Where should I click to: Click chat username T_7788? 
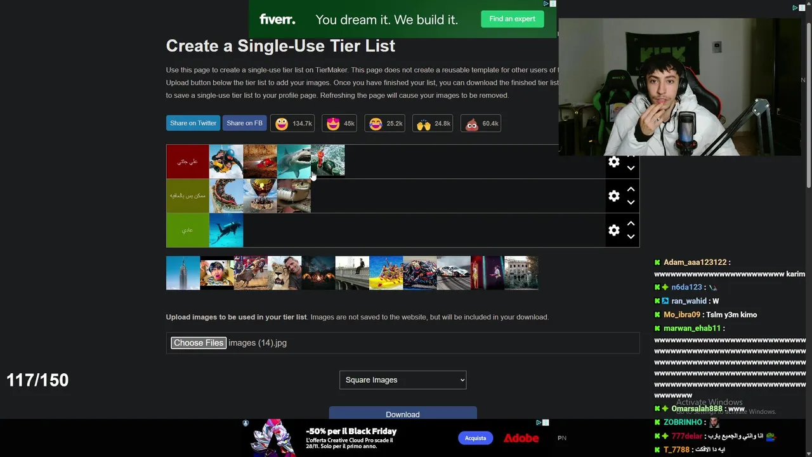[x=676, y=449]
